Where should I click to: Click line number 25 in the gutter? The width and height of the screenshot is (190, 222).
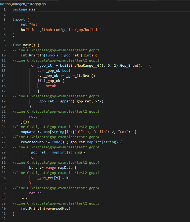[x=3, y=132]
